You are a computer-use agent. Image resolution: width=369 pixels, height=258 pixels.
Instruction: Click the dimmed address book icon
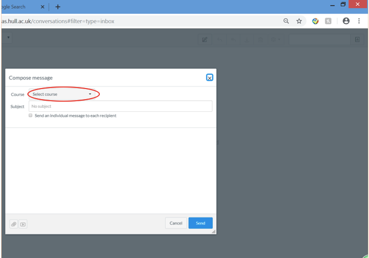357,39
